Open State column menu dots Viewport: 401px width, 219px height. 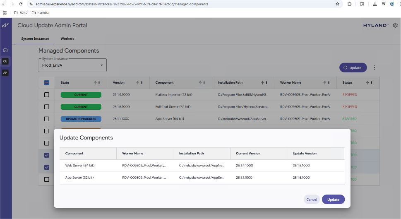(99, 83)
